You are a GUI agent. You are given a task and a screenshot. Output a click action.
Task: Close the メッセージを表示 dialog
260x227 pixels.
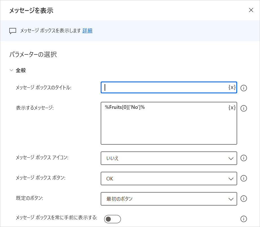(251, 10)
